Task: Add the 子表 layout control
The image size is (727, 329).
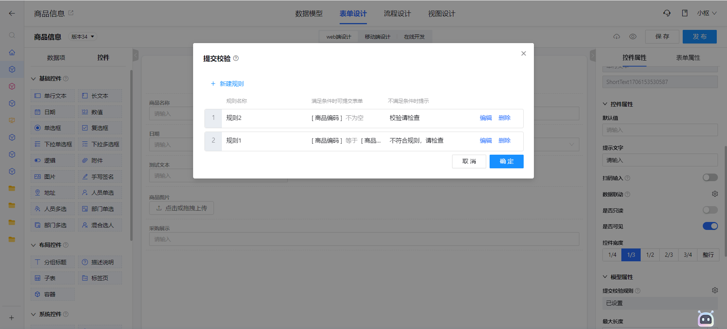Action: tap(53, 278)
